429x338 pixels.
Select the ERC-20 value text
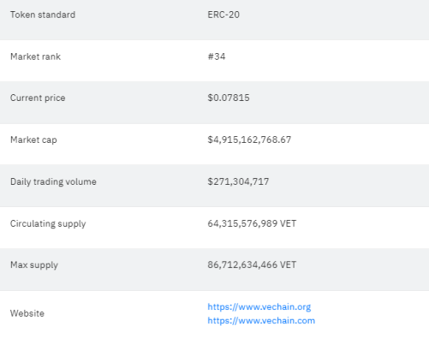pos(223,15)
